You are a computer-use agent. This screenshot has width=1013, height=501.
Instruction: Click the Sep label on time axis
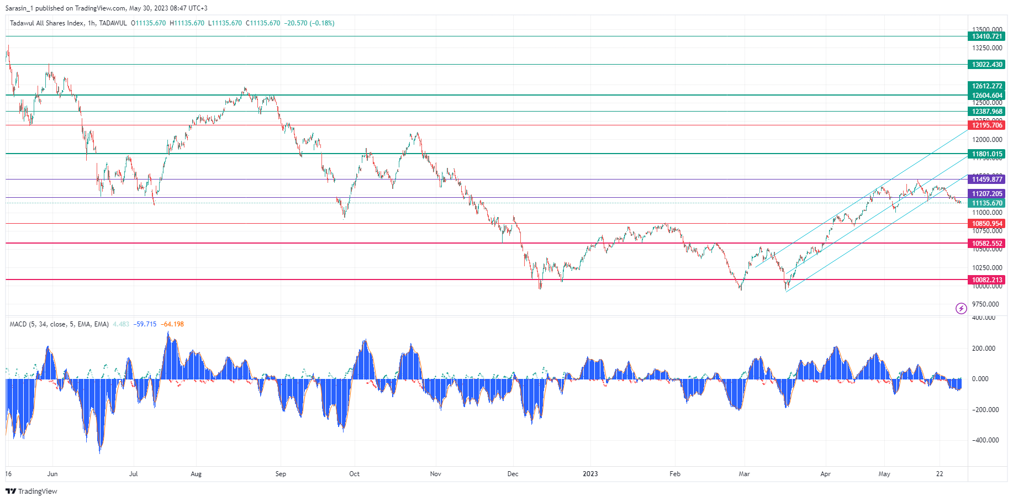(281, 474)
